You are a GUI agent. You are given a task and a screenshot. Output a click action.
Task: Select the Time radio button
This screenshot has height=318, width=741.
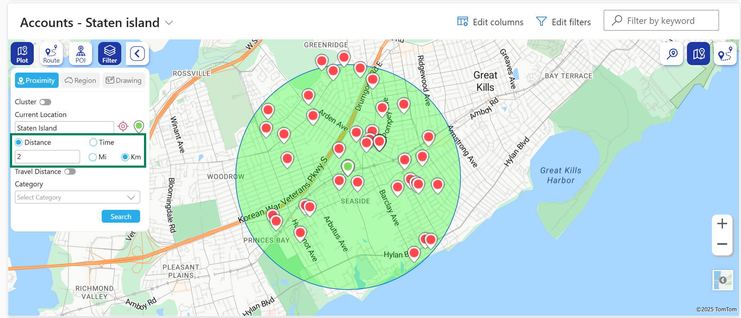click(x=94, y=143)
